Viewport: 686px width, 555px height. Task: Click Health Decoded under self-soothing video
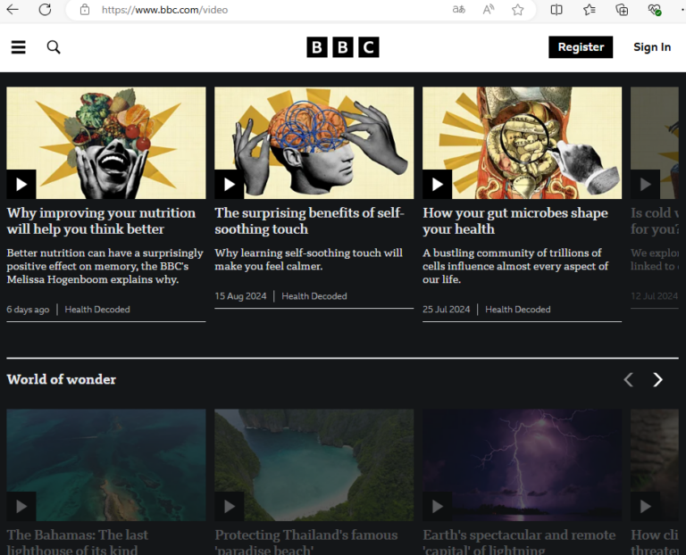click(314, 296)
